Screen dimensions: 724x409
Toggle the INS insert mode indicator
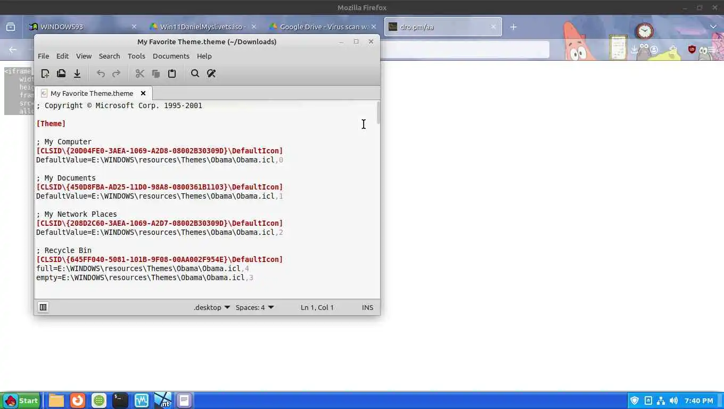[x=367, y=307]
